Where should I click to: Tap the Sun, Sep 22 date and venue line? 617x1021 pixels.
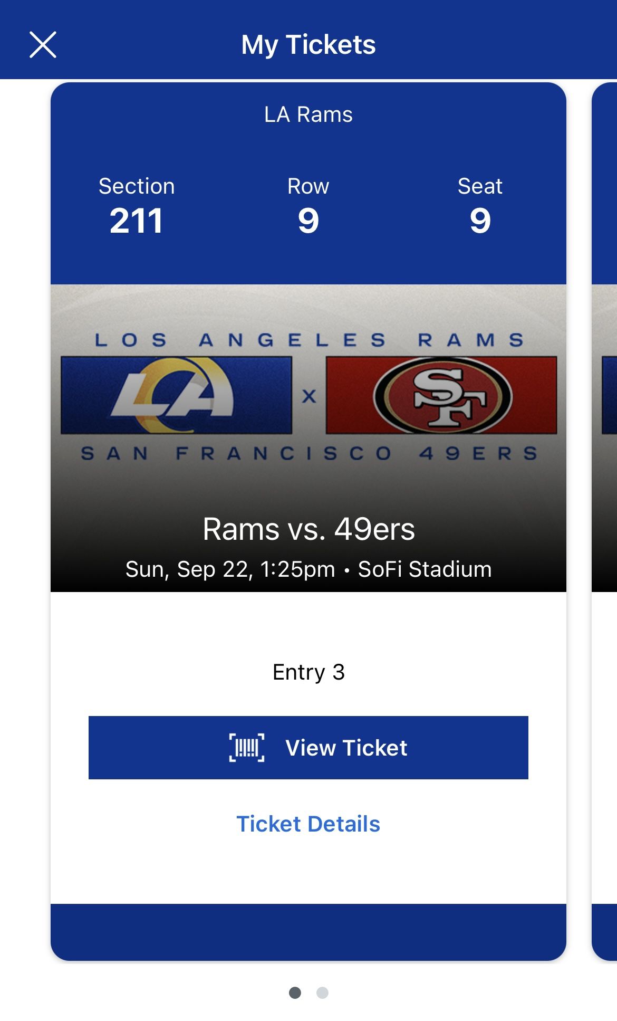308,569
